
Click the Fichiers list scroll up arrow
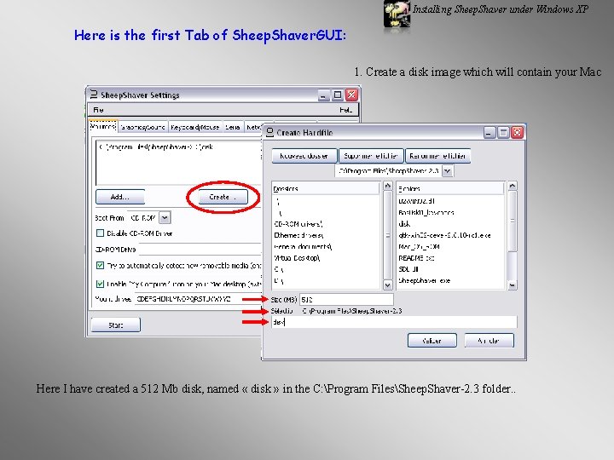[x=513, y=186]
